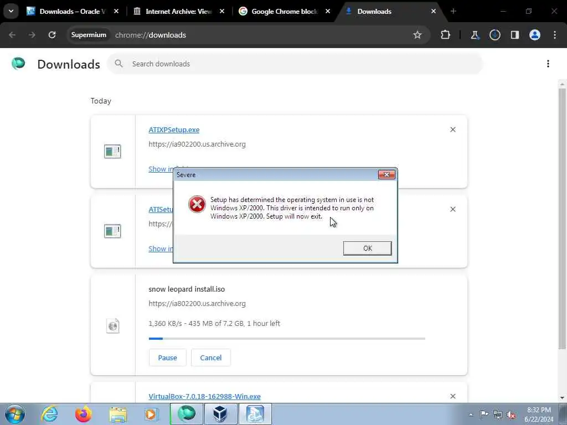567x425 pixels.
Task: Toggle the side panel icon
Action: click(x=515, y=35)
